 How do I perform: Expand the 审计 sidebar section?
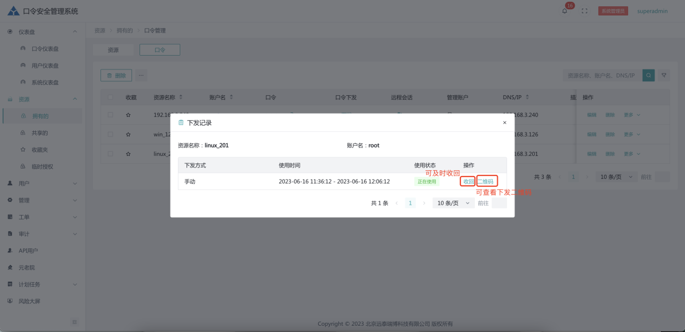pyautogui.click(x=42, y=234)
